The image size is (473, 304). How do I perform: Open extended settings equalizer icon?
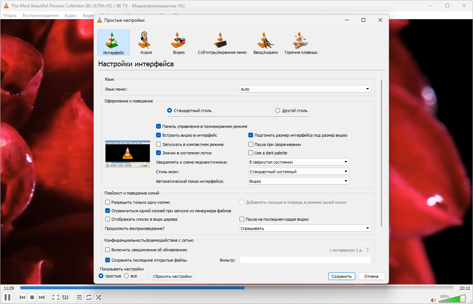[x=65, y=297]
